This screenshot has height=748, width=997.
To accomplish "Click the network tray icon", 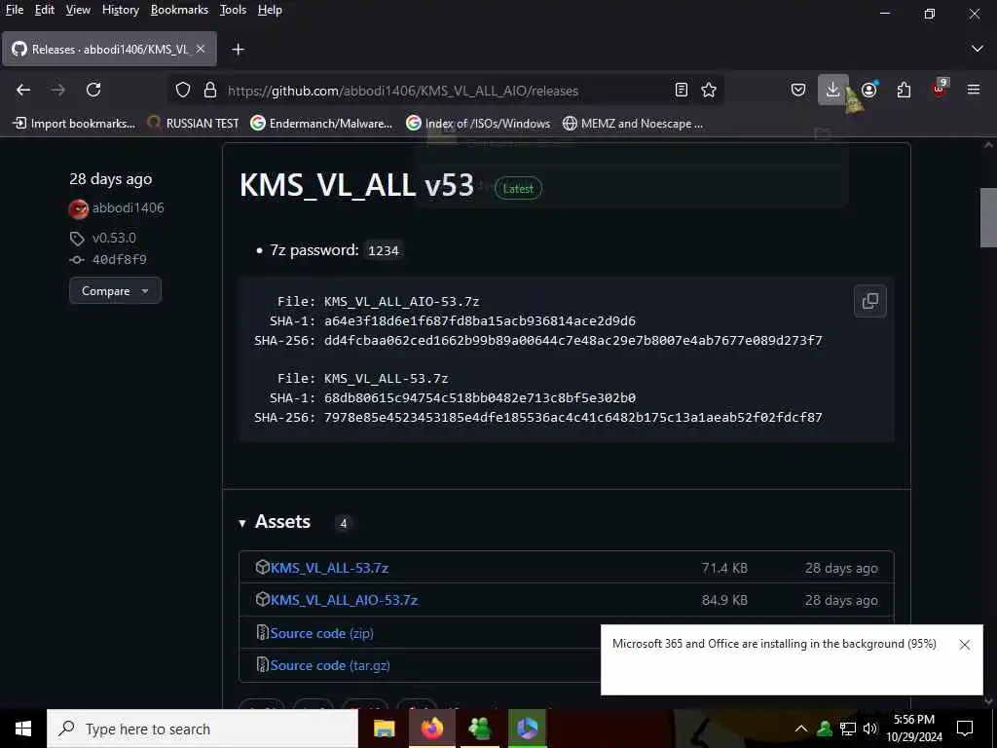I will coord(848,729).
